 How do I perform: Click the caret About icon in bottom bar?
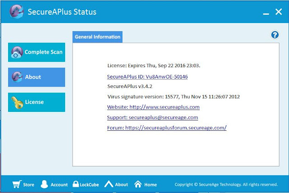(x=109, y=184)
